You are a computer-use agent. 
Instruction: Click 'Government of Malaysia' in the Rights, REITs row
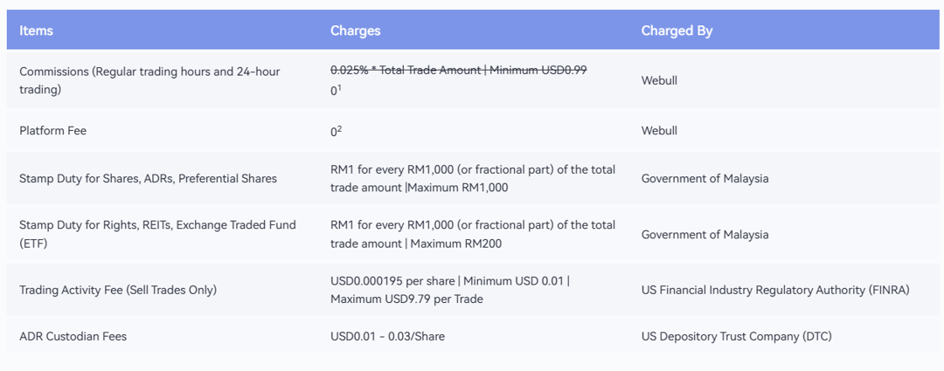click(705, 235)
